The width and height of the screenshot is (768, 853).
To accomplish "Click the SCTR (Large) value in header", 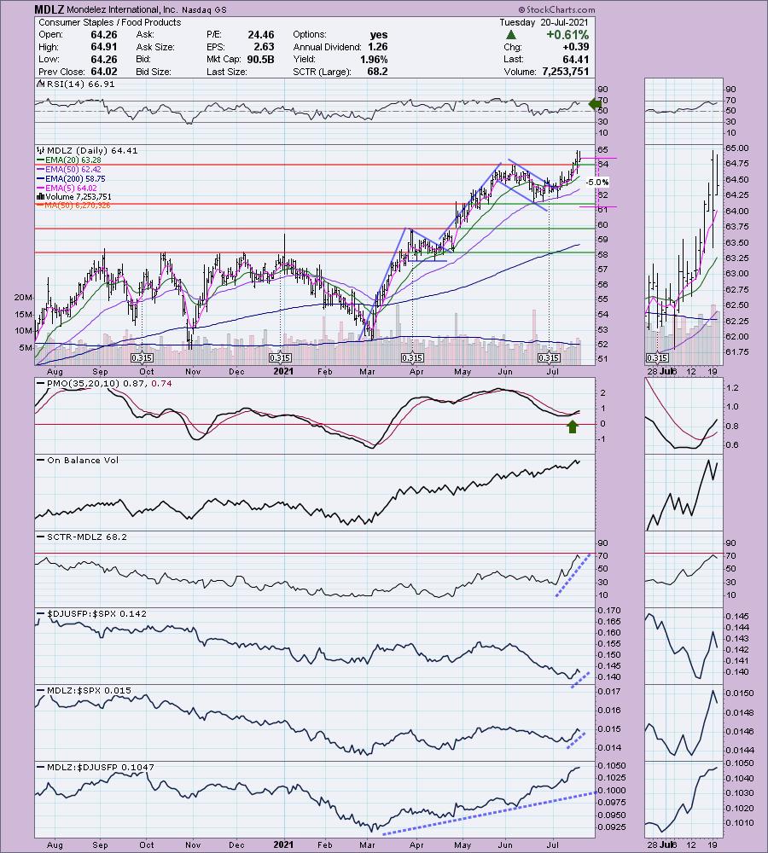I will tap(378, 72).
